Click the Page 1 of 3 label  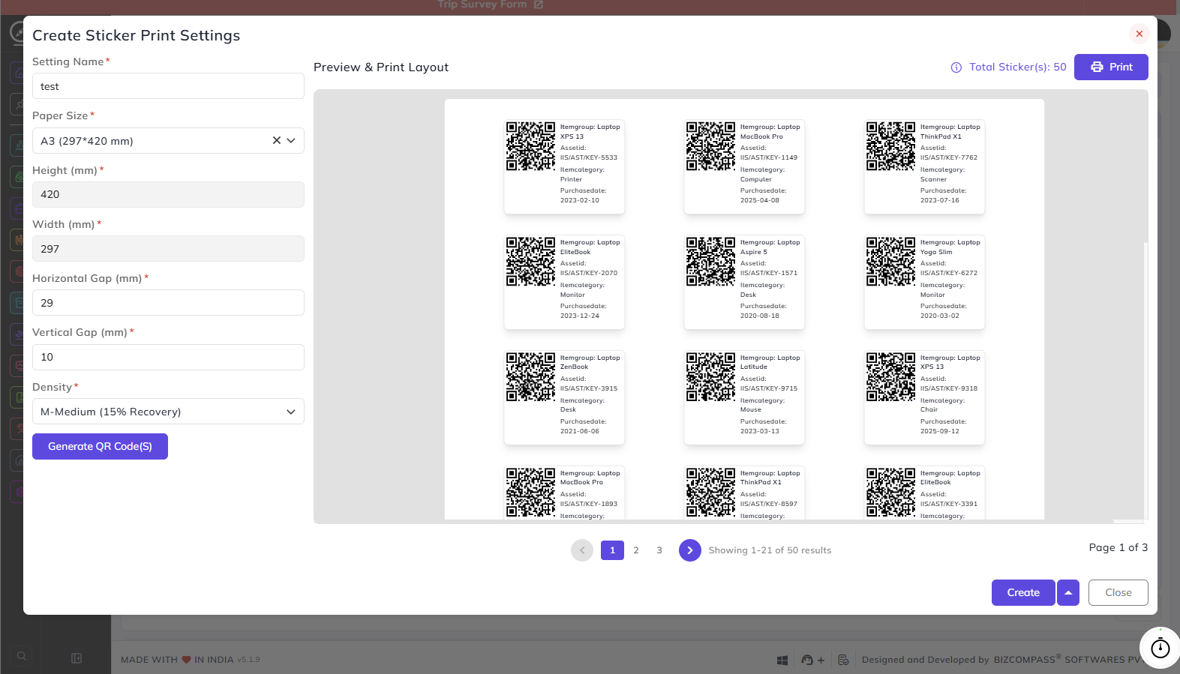click(x=1118, y=547)
